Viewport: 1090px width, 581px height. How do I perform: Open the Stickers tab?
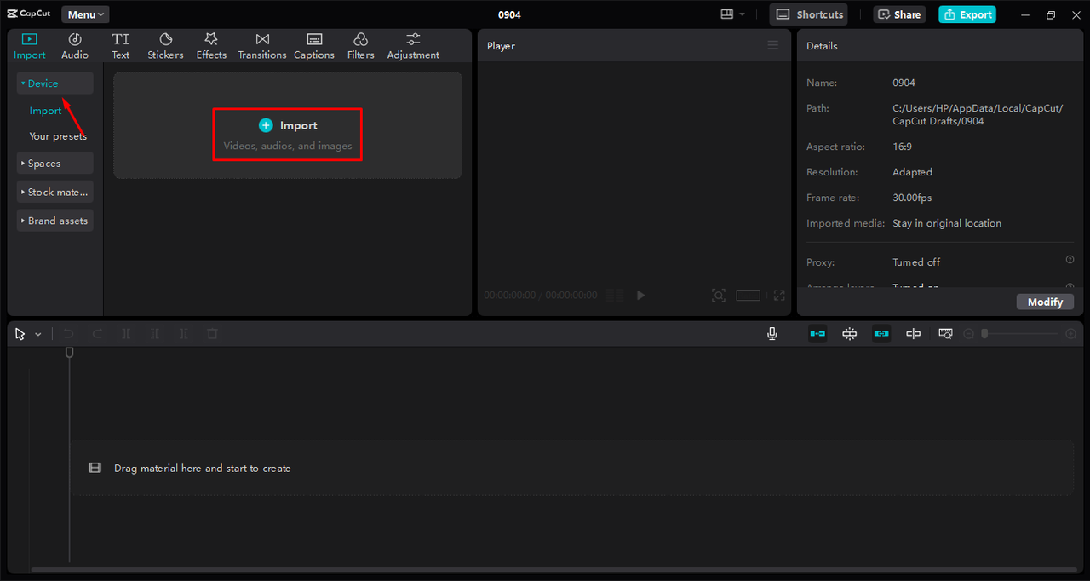click(x=165, y=46)
